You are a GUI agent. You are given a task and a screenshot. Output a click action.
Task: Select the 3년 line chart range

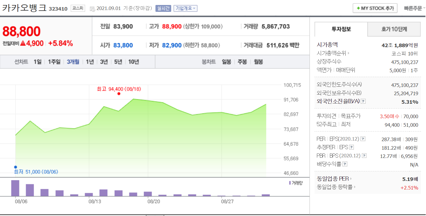click(104, 62)
